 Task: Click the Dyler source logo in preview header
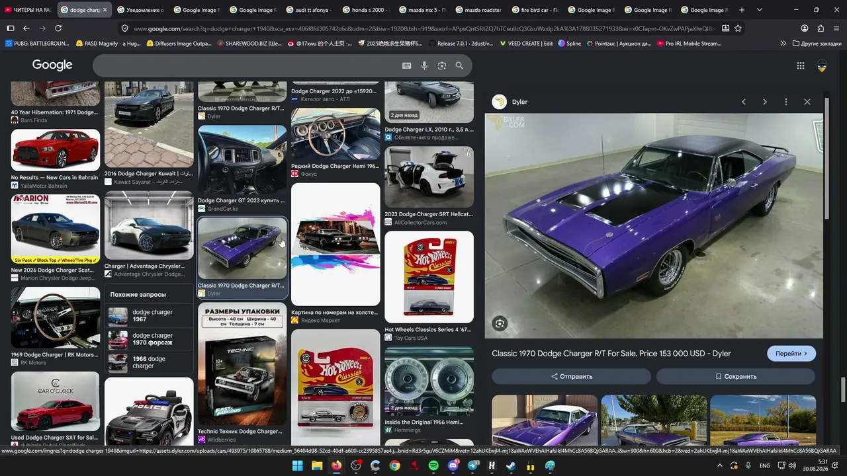point(499,102)
